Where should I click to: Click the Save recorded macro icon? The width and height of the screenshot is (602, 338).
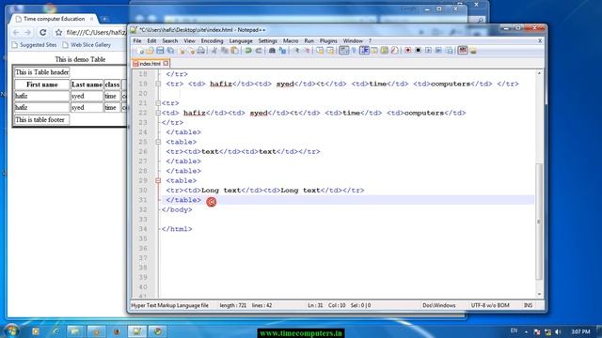449,51
